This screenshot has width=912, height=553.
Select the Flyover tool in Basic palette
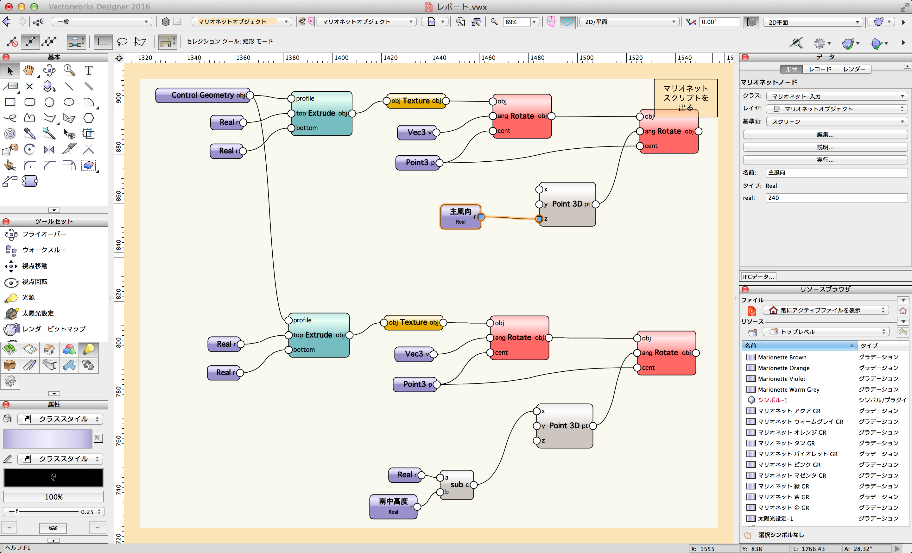(x=49, y=70)
